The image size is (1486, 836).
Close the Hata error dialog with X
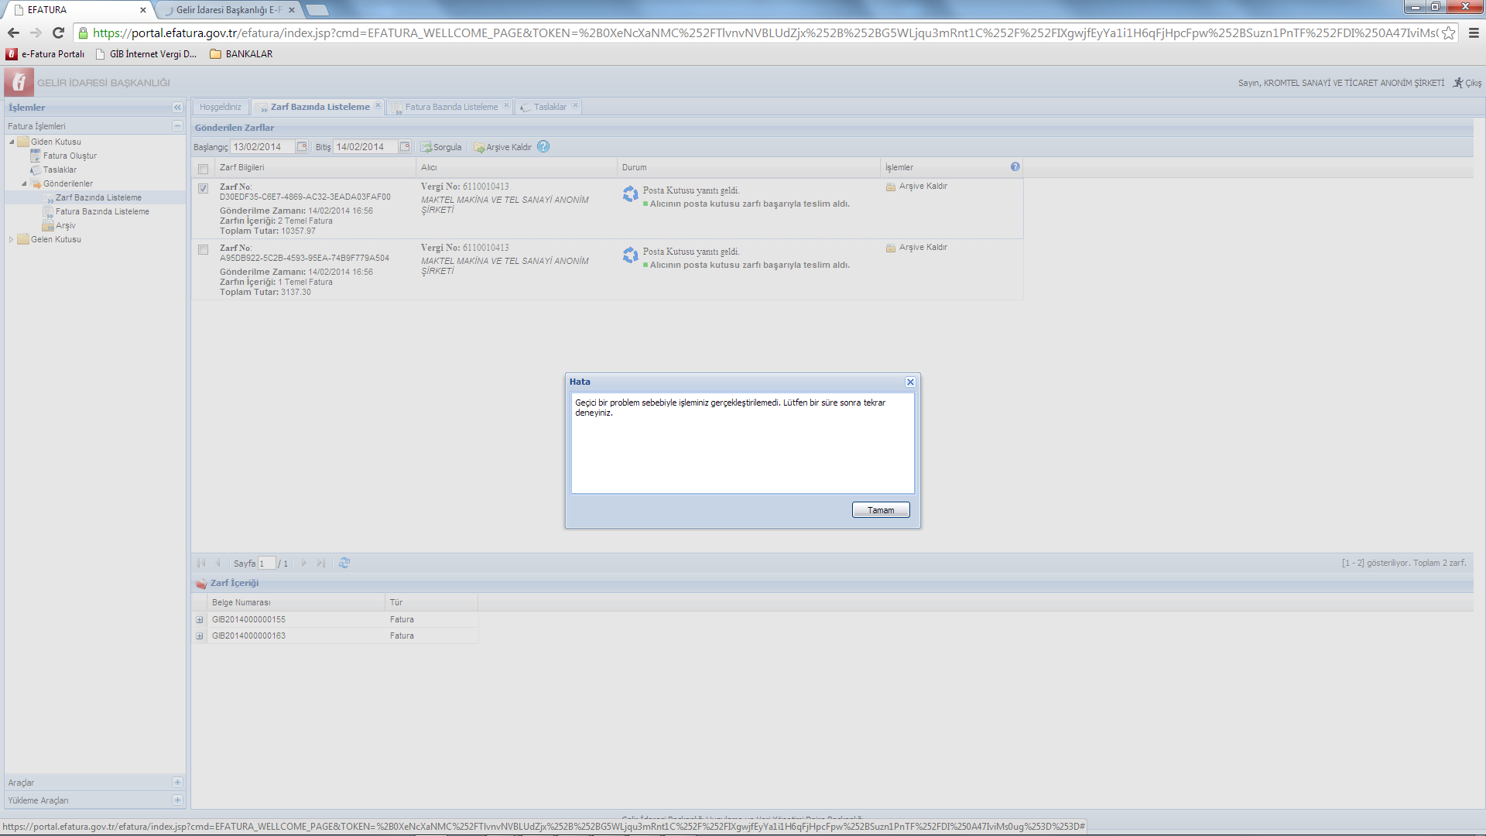tap(910, 382)
